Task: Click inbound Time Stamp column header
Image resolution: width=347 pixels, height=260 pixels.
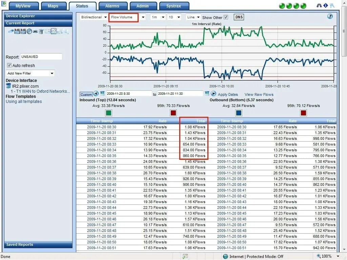Action: pyautogui.click(x=102, y=121)
